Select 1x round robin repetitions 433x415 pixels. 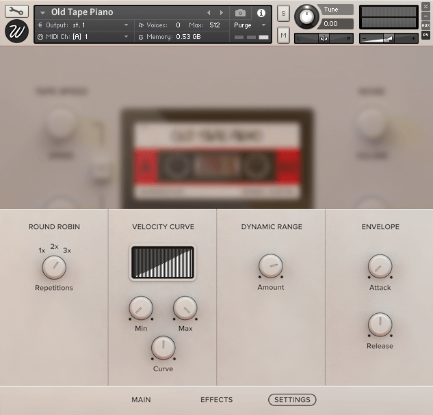(42, 250)
